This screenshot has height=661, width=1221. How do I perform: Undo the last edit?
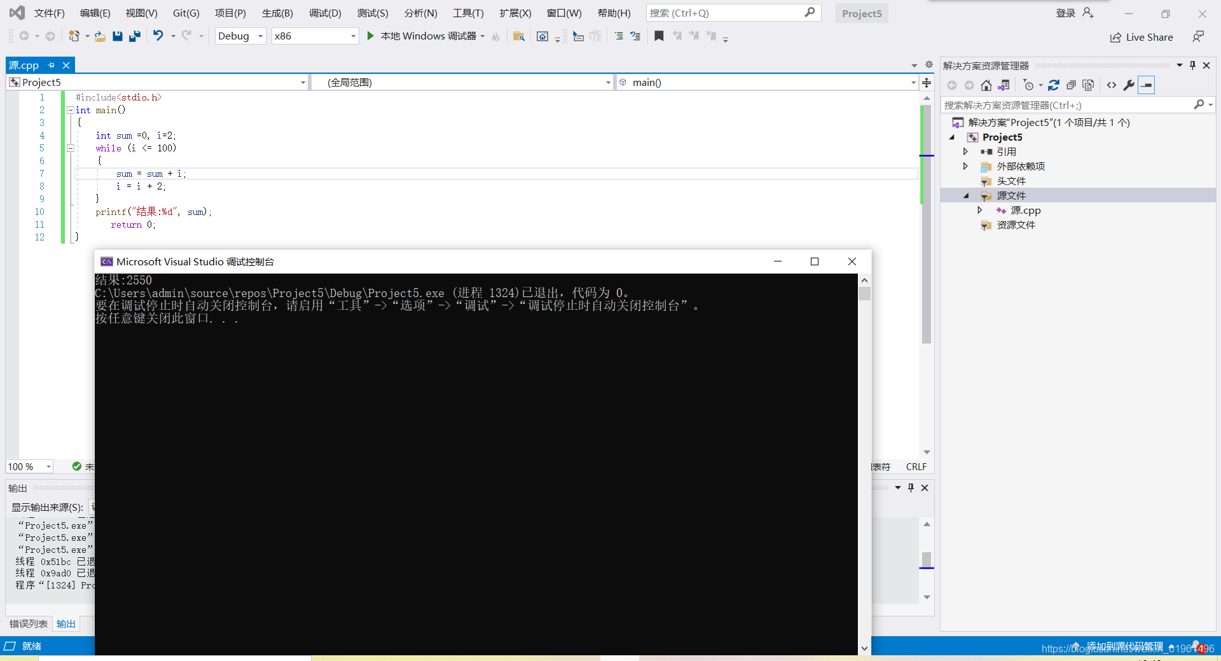coord(158,36)
